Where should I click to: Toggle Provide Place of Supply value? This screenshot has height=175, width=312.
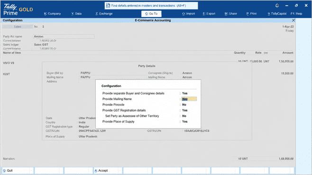[184, 122]
